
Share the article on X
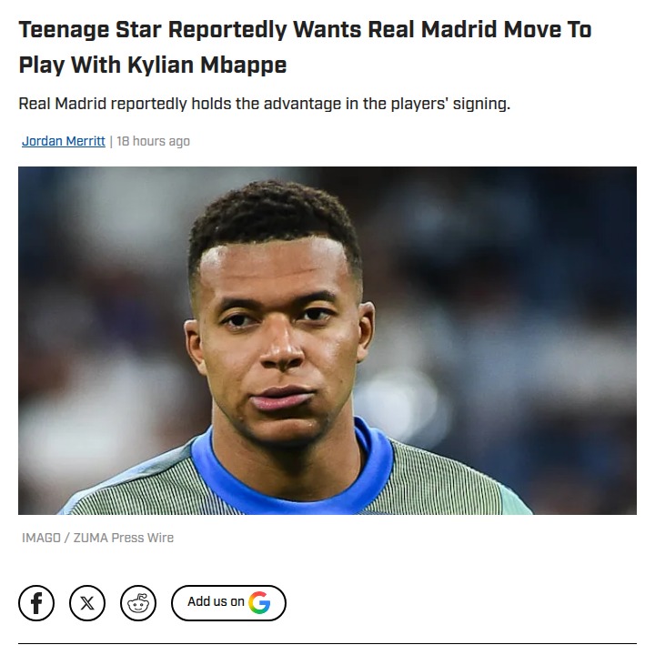pyautogui.click(x=87, y=603)
